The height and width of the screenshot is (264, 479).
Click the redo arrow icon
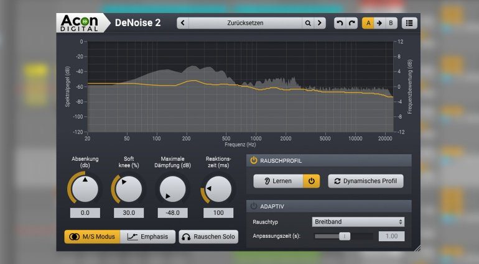pyautogui.click(x=352, y=23)
